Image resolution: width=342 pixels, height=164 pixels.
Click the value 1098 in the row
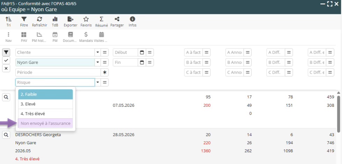point(288,151)
